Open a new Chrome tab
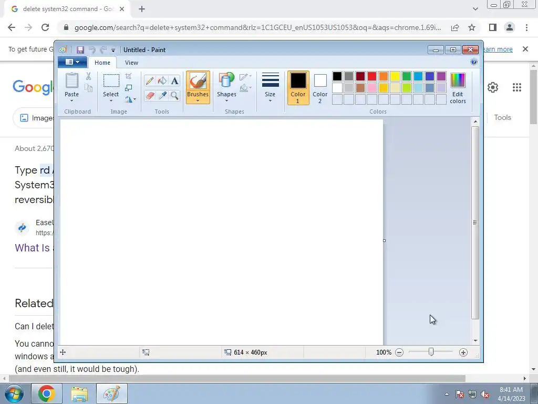 coord(142,9)
